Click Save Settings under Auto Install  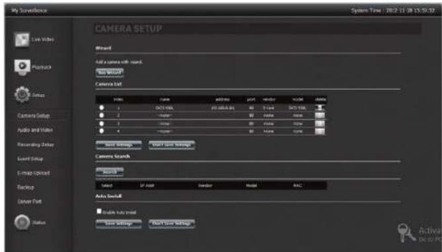coord(118,224)
